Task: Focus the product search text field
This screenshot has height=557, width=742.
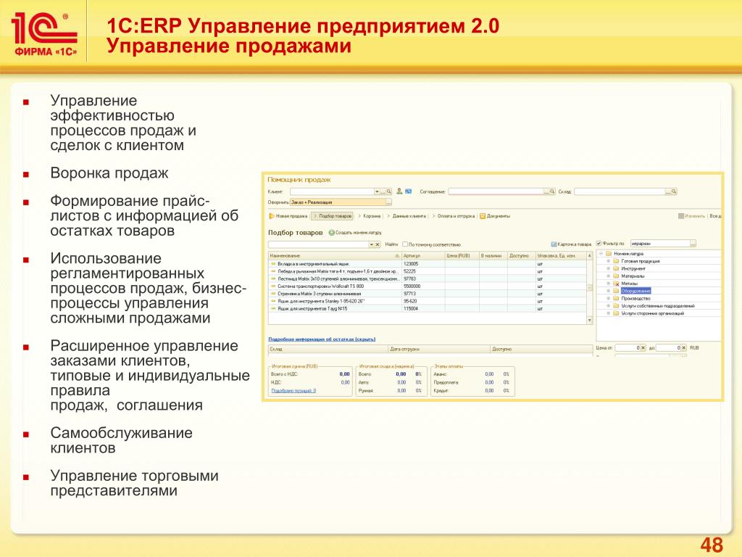Action: coord(319,244)
